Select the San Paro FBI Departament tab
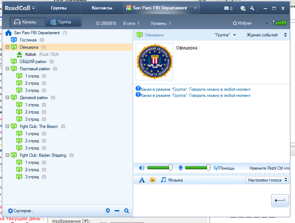 [x=159, y=8]
